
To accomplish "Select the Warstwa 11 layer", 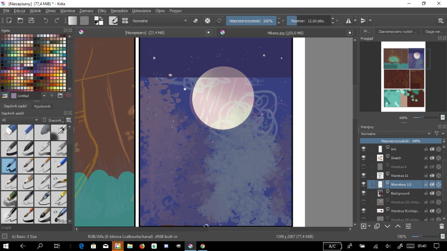I will [399, 176].
